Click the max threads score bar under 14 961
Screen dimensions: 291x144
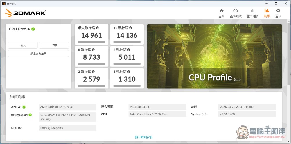(x=91, y=42)
